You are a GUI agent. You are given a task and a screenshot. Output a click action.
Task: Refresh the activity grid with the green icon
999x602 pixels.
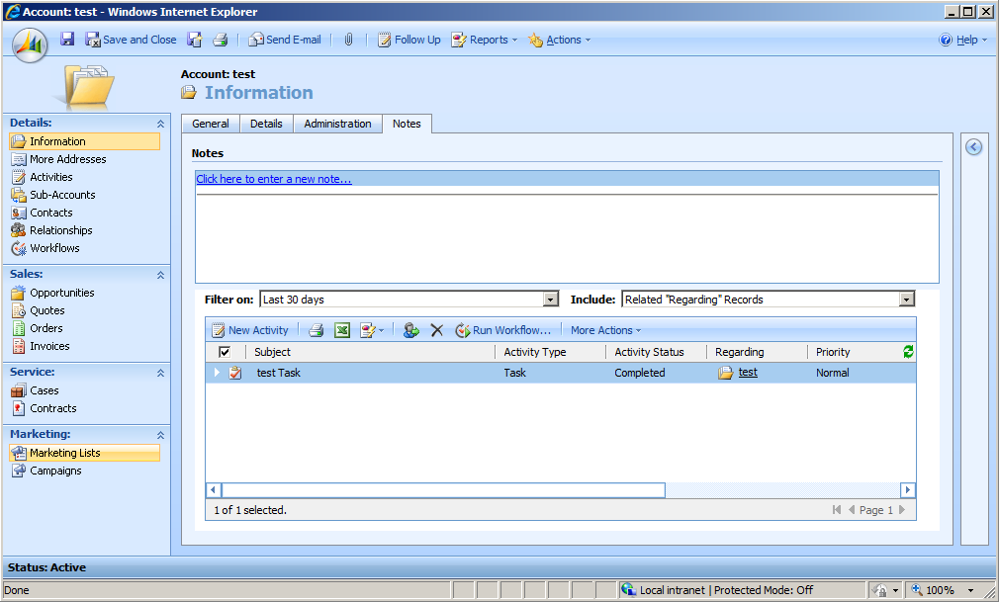(x=908, y=352)
